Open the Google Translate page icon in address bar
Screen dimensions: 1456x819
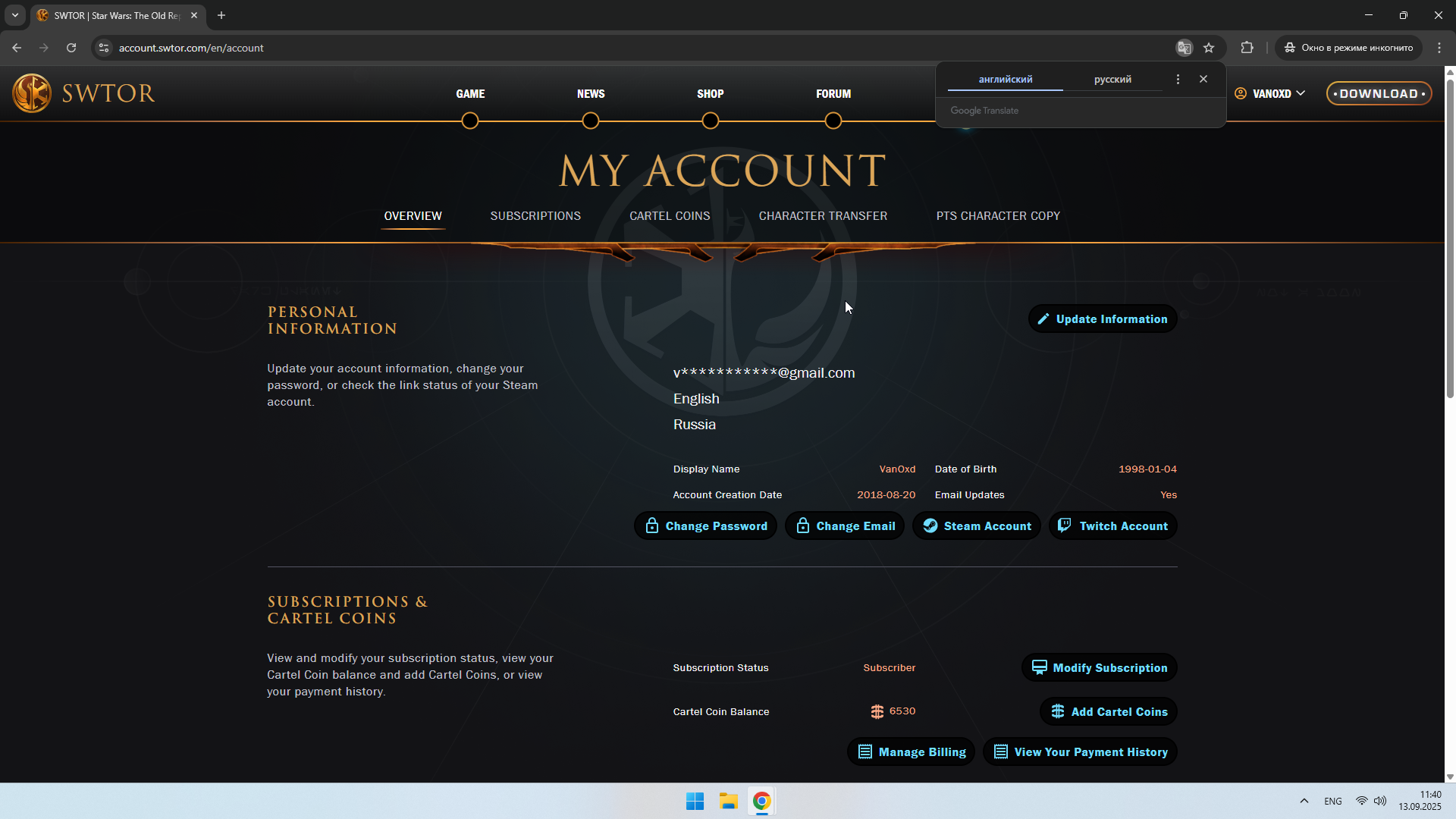pyautogui.click(x=1184, y=48)
